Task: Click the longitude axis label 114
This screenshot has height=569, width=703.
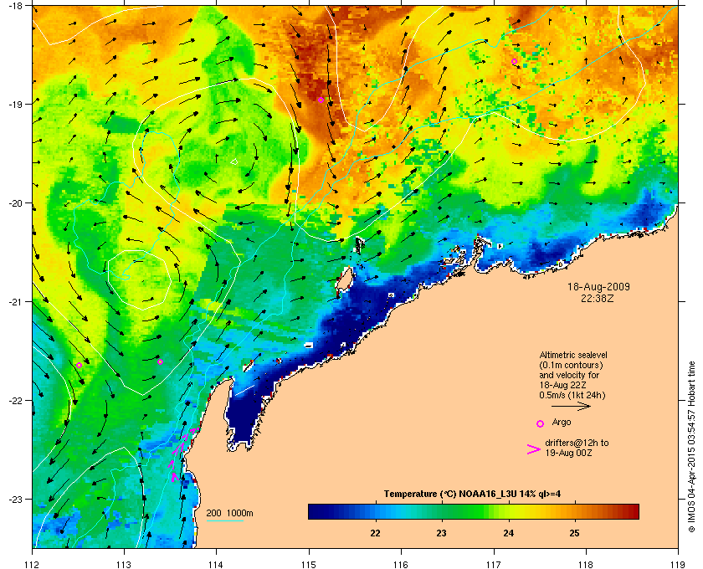Action: [216, 564]
